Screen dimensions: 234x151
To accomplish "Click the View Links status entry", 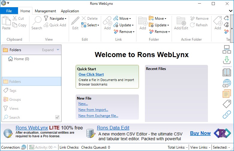I will [200, 147].
